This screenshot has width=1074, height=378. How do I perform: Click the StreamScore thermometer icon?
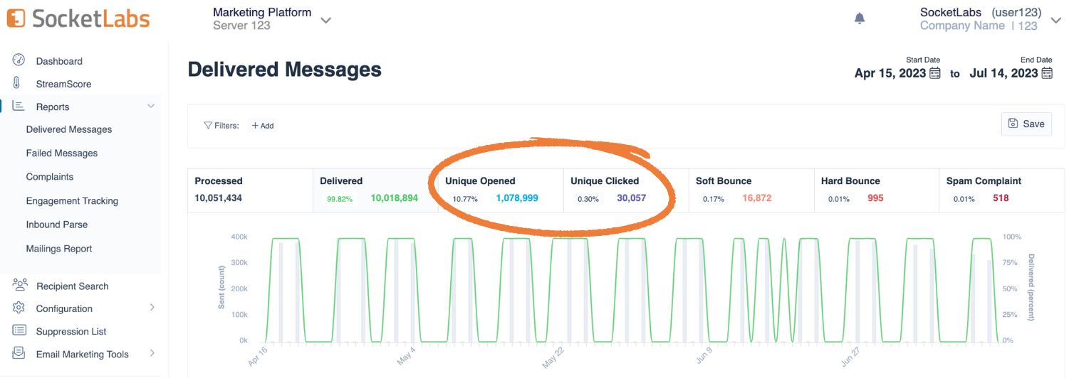pos(16,83)
